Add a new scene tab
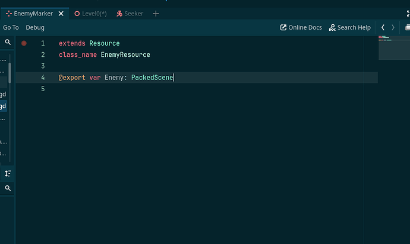The width and height of the screenshot is (410, 244). (156, 14)
